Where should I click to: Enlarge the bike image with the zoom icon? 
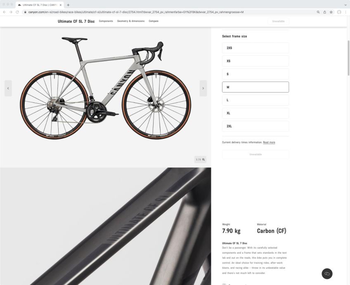tap(203, 159)
